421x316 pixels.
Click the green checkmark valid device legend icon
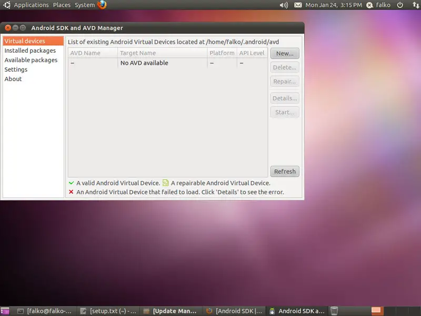click(71, 183)
